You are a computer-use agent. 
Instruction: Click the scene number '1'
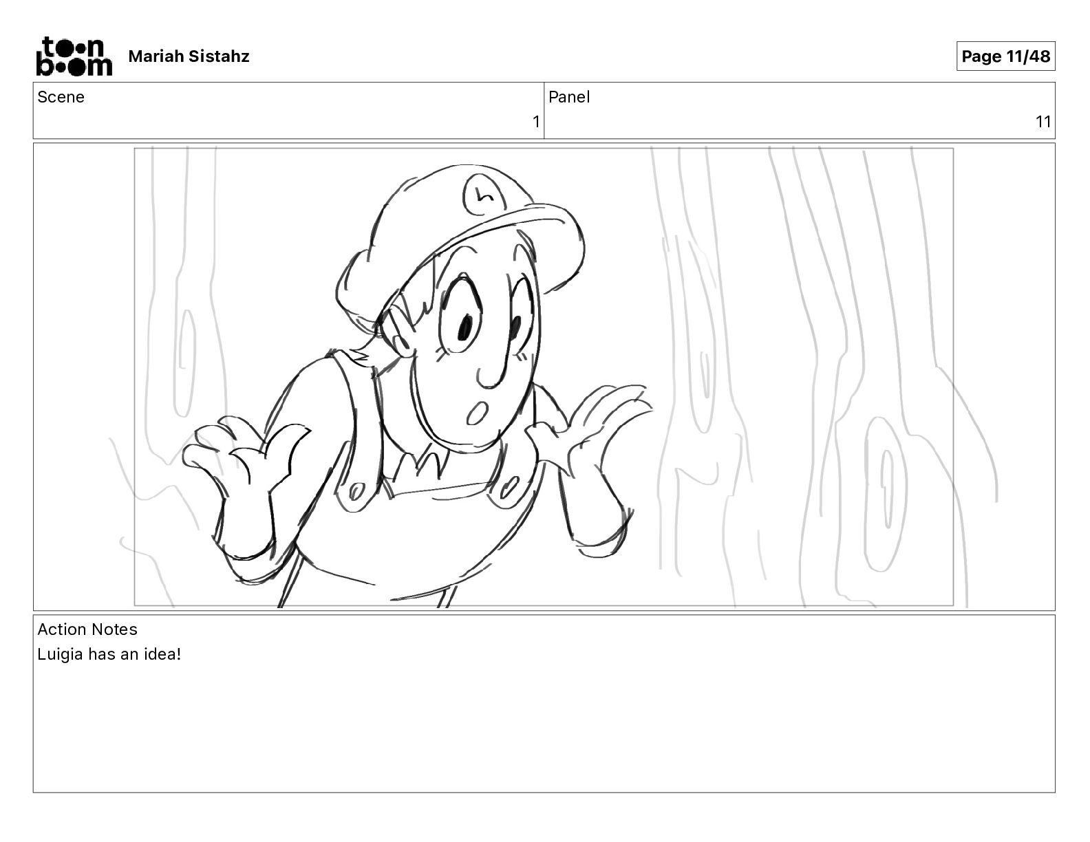tap(536, 122)
